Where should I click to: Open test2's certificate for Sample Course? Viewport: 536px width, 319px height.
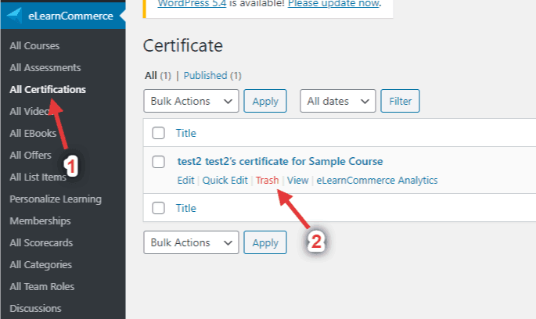click(x=280, y=161)
